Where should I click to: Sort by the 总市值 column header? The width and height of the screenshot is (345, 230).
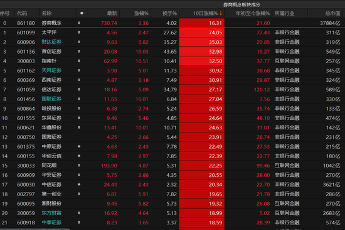pos(332,13)
